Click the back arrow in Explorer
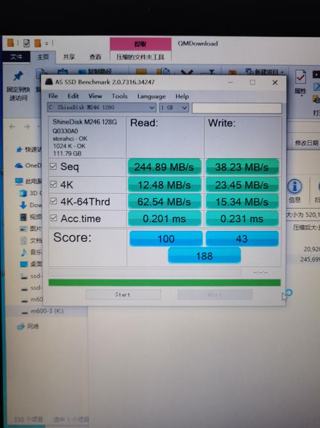The height and width of the screenshot is (428, 320). 12,126
